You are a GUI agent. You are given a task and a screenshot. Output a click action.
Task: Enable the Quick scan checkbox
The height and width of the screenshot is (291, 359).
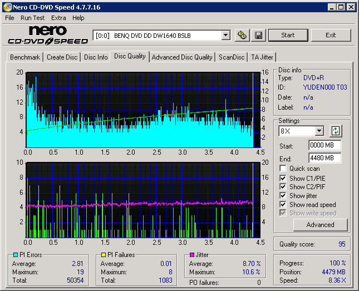(x=283, y=169)
